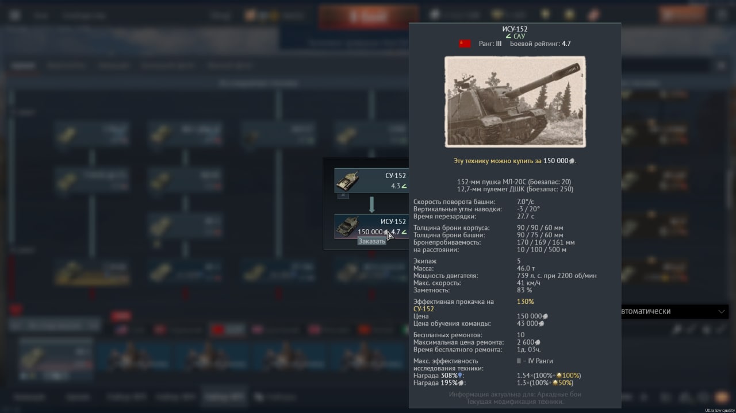Click the "Заказать" order button
736x413 pixels.
click(371, 241)
